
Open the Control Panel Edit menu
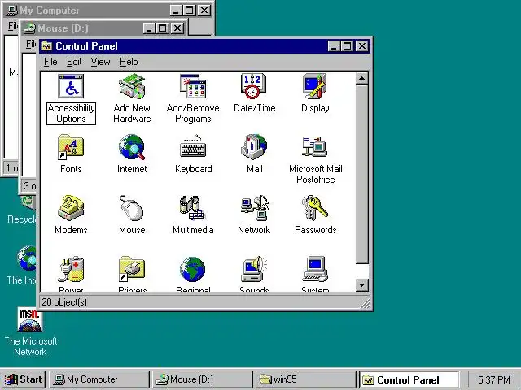(x=74, y=62)
